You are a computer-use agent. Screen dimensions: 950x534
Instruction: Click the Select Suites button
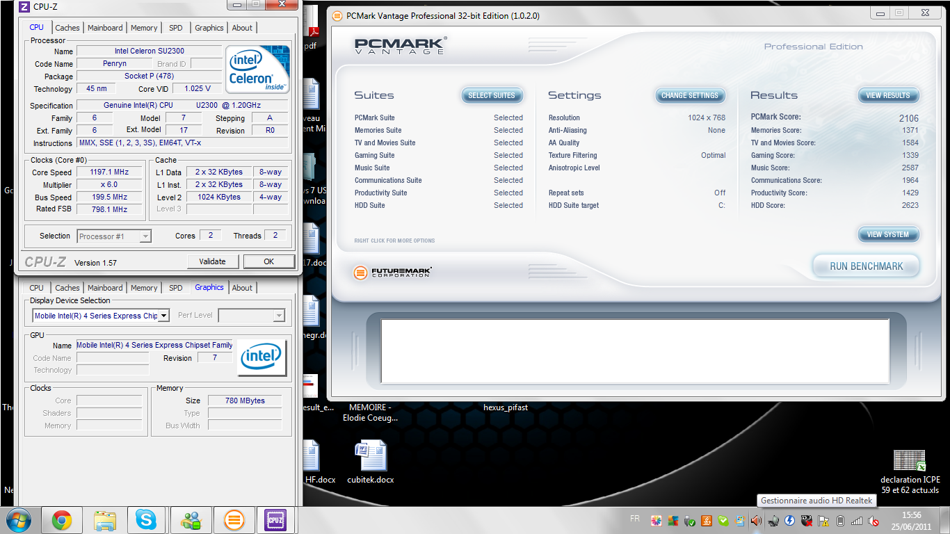point(492,95)
